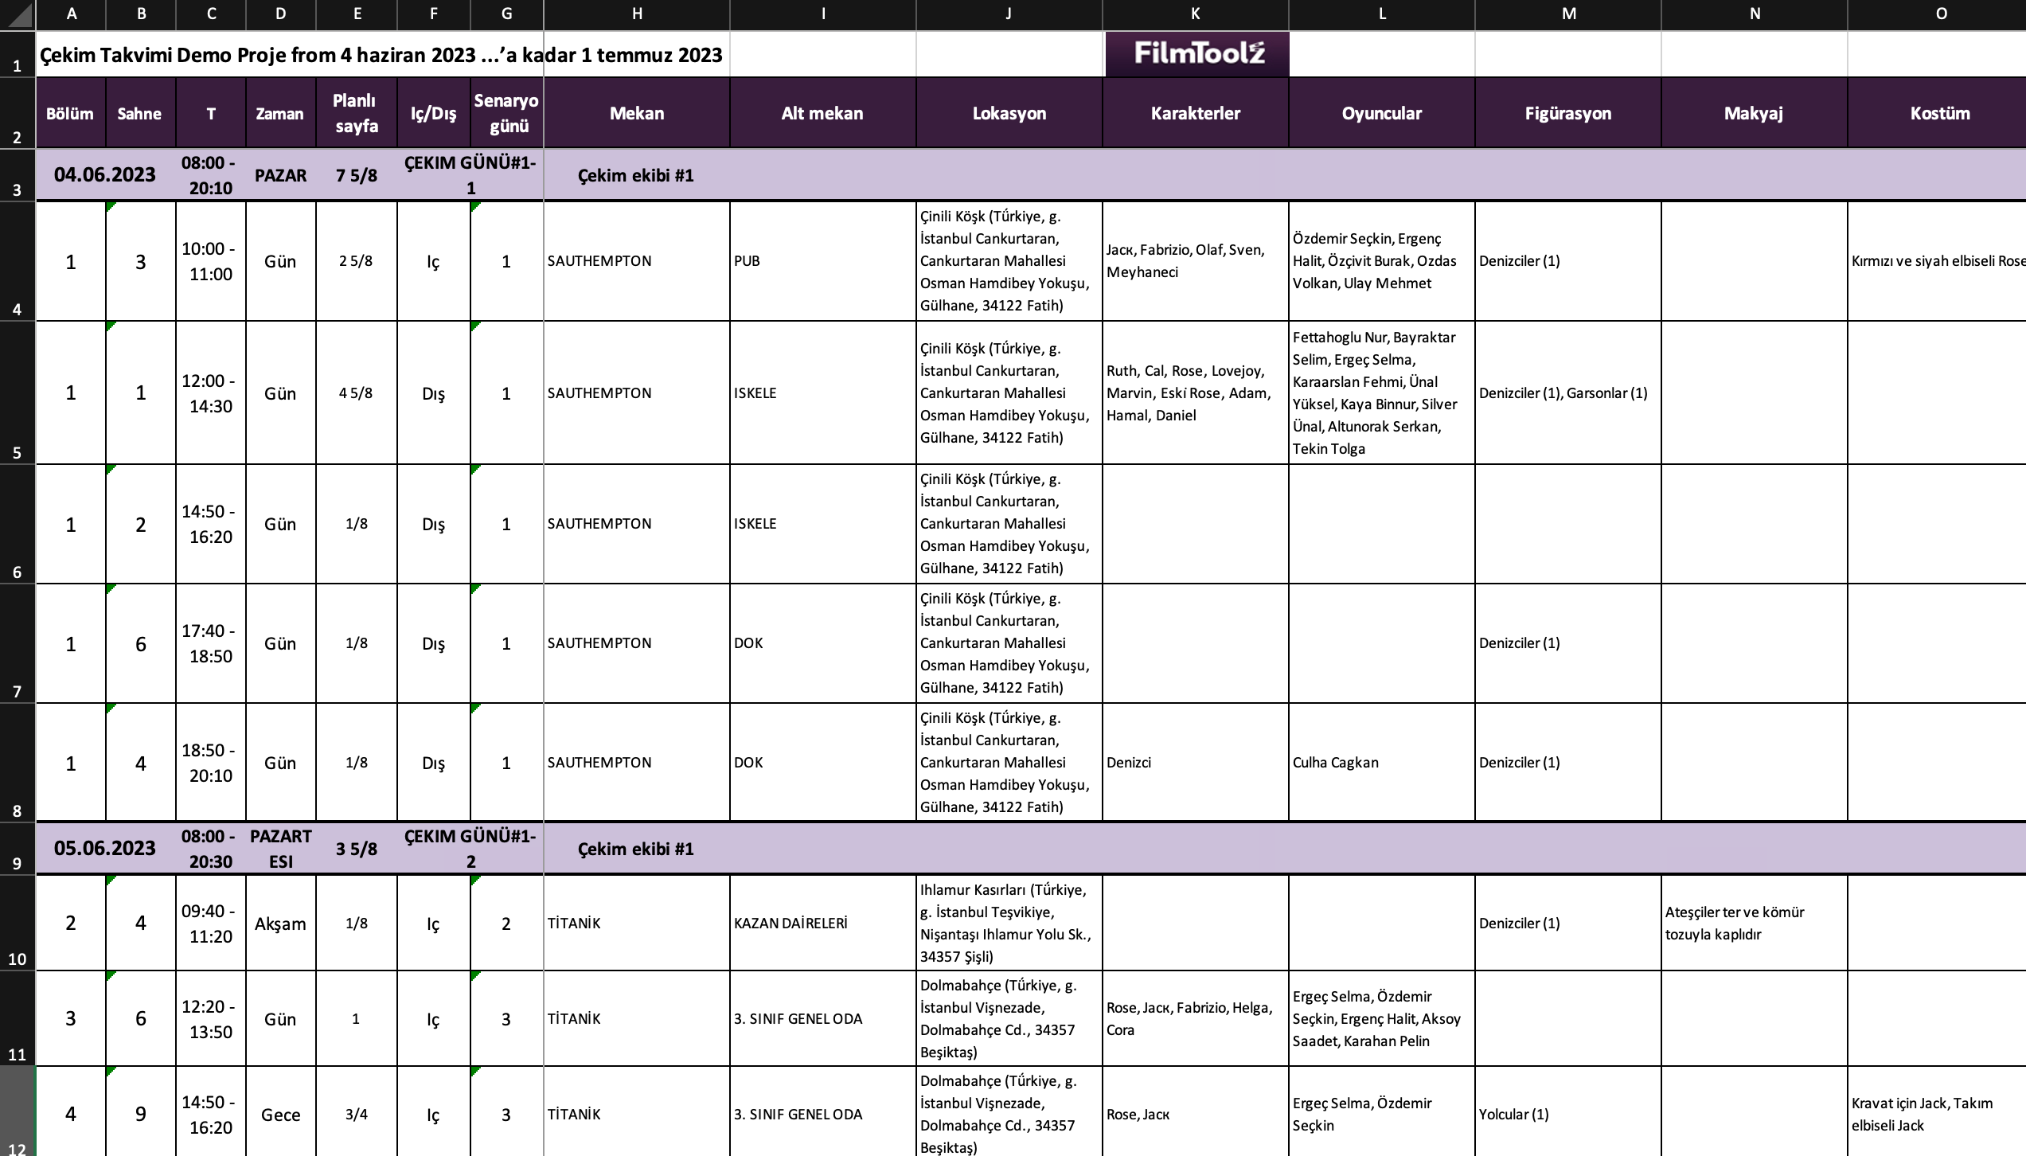Click the "Sahne" header cell
This screenshot has height=1156, width=2026.
(140, 113)
